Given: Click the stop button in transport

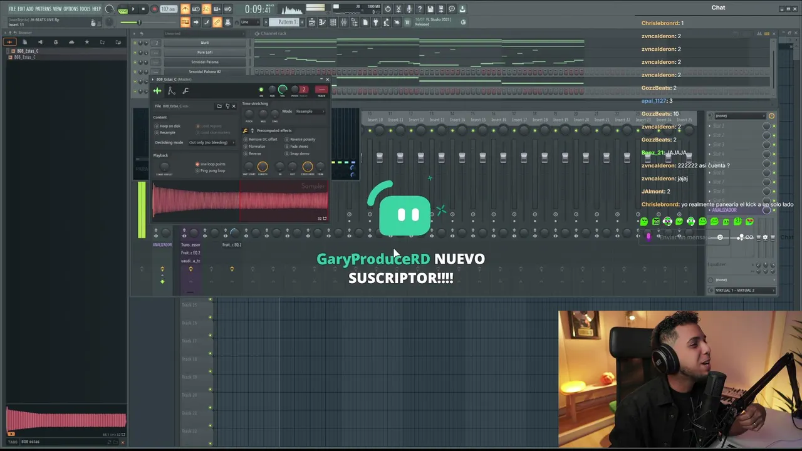Looking at the screenshot, I should pos(143,9).
